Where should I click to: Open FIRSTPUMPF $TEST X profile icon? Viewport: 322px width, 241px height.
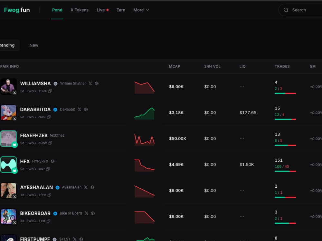click(x=75, y=239)
